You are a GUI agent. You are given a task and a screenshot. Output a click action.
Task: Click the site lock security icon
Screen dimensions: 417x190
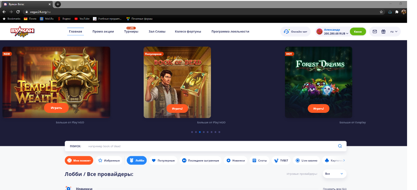27,12
